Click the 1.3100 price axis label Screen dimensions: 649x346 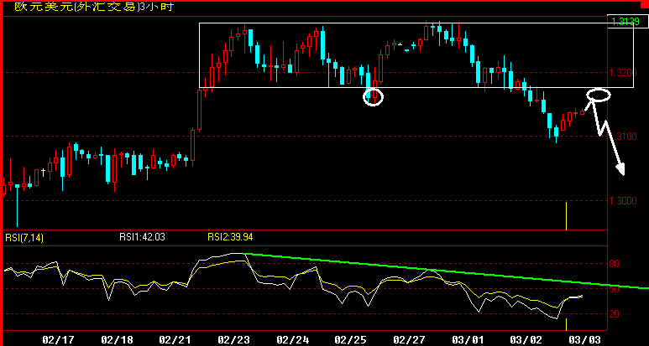point(622,137)
